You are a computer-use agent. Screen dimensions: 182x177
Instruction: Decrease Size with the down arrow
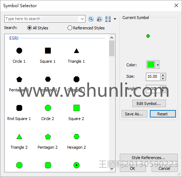click(163, 79)
